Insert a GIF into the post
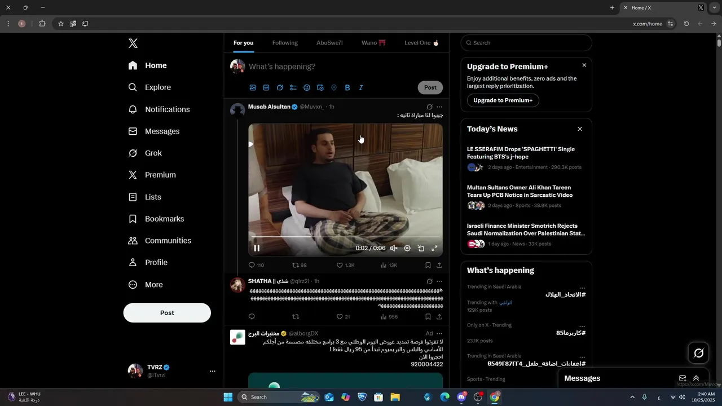This screenshot has width=722, height=406. (266, 88)
